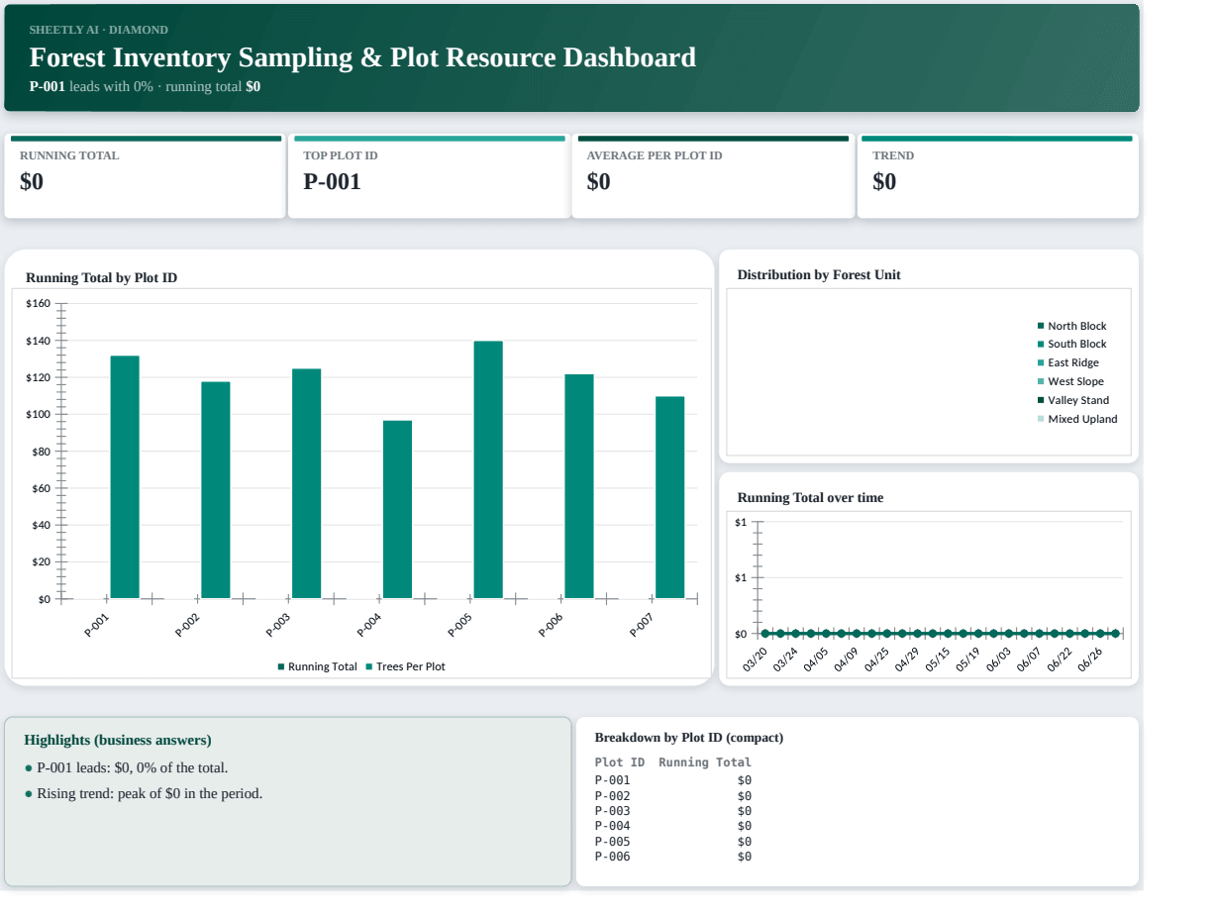Image resolution: width=1215 pixels, height=913 pixels.
Task: Select the Running Total KPI card
Action: pyautogui.click(x=145, y=176)
